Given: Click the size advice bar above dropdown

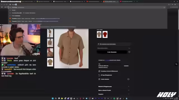Looking at the screenshot, I should coord(114,44).
